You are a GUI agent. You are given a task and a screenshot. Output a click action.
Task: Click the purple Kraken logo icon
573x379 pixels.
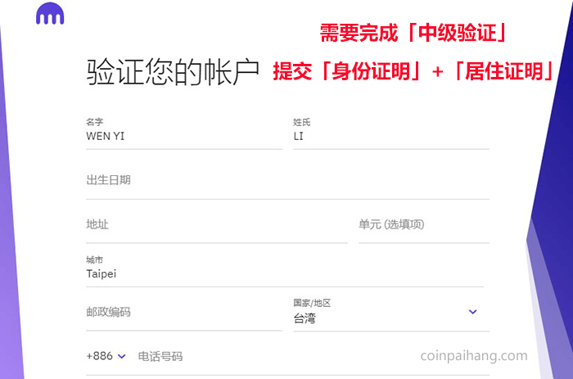coord(50,14)
